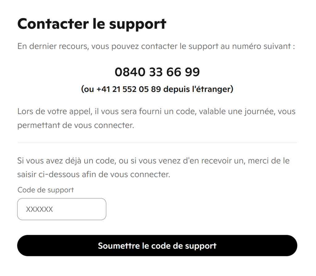
Task: Click the Contacter le support heading
Action: coord(92,24)
